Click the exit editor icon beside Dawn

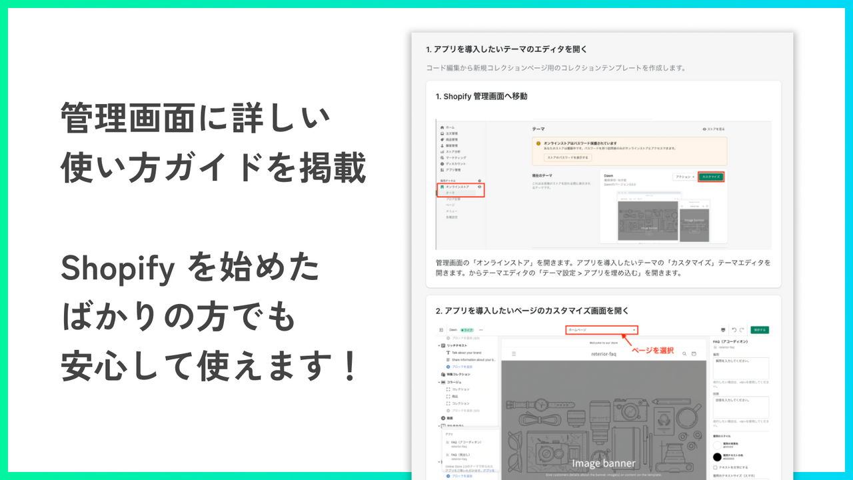440,330
